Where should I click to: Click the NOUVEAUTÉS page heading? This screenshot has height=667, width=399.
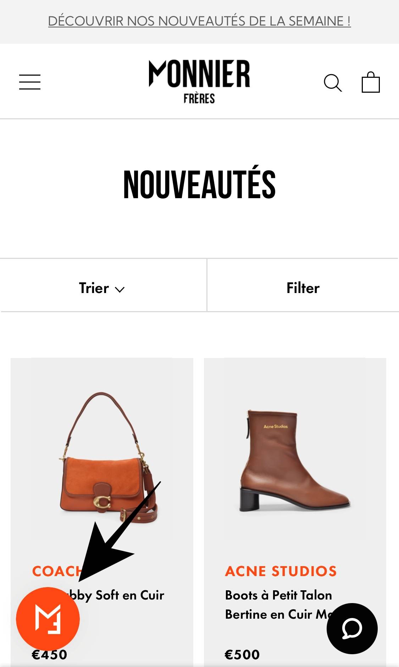[199, 184]
